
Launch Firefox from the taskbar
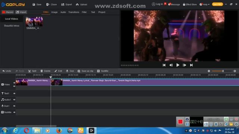(59, 131)
